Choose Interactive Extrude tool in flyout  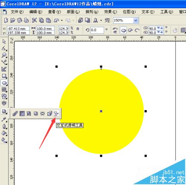click(x=49, y=114)
